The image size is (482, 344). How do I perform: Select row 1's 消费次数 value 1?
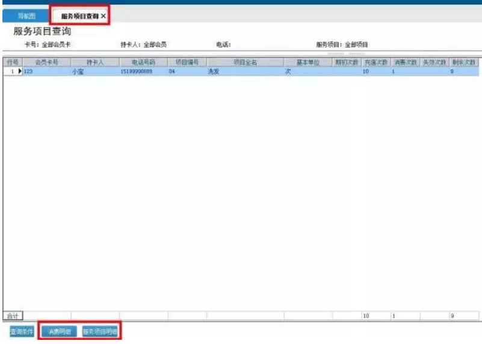pyautogui.click(x=405, y=71)
